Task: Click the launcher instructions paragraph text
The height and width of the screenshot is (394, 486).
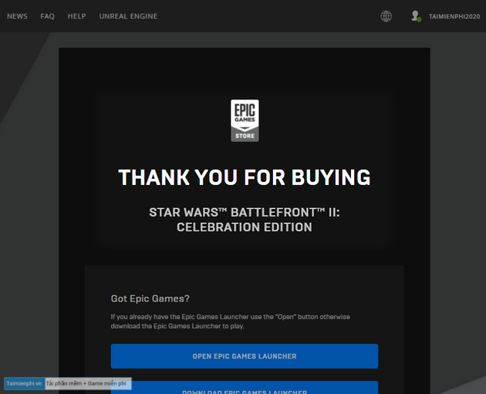Action: (x=231, y=322)
